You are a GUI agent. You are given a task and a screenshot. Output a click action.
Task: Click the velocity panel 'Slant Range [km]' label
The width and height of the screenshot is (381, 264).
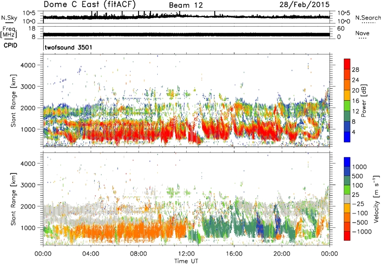[13, 199]
